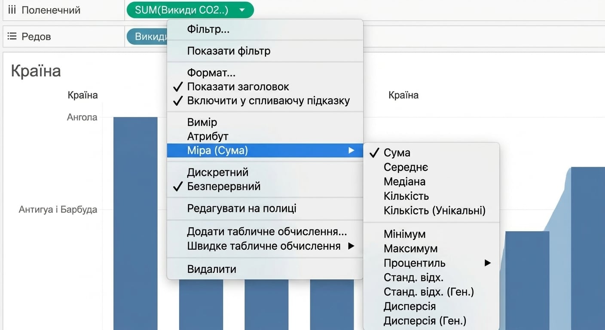The image size is (605, 330).
Task: Choose Максимум in the submenu
Action: [x=431, y=248]
